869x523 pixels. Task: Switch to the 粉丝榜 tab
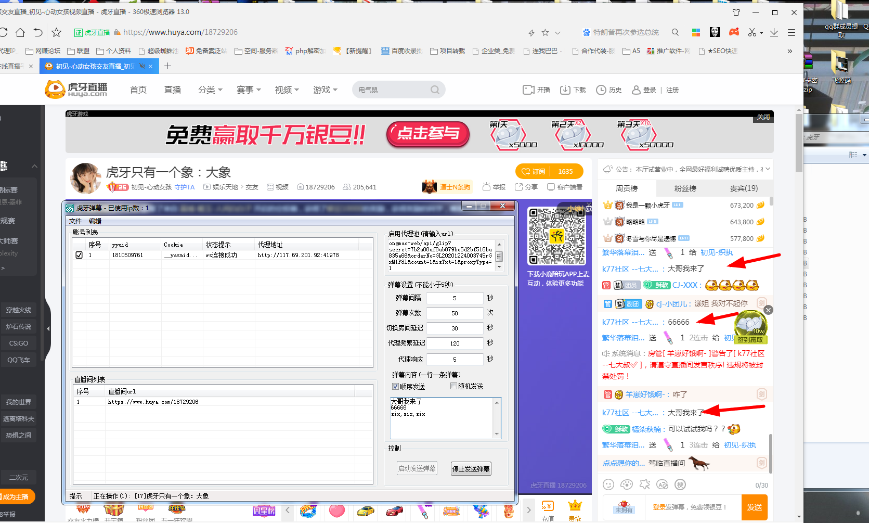tap(685, 188)
